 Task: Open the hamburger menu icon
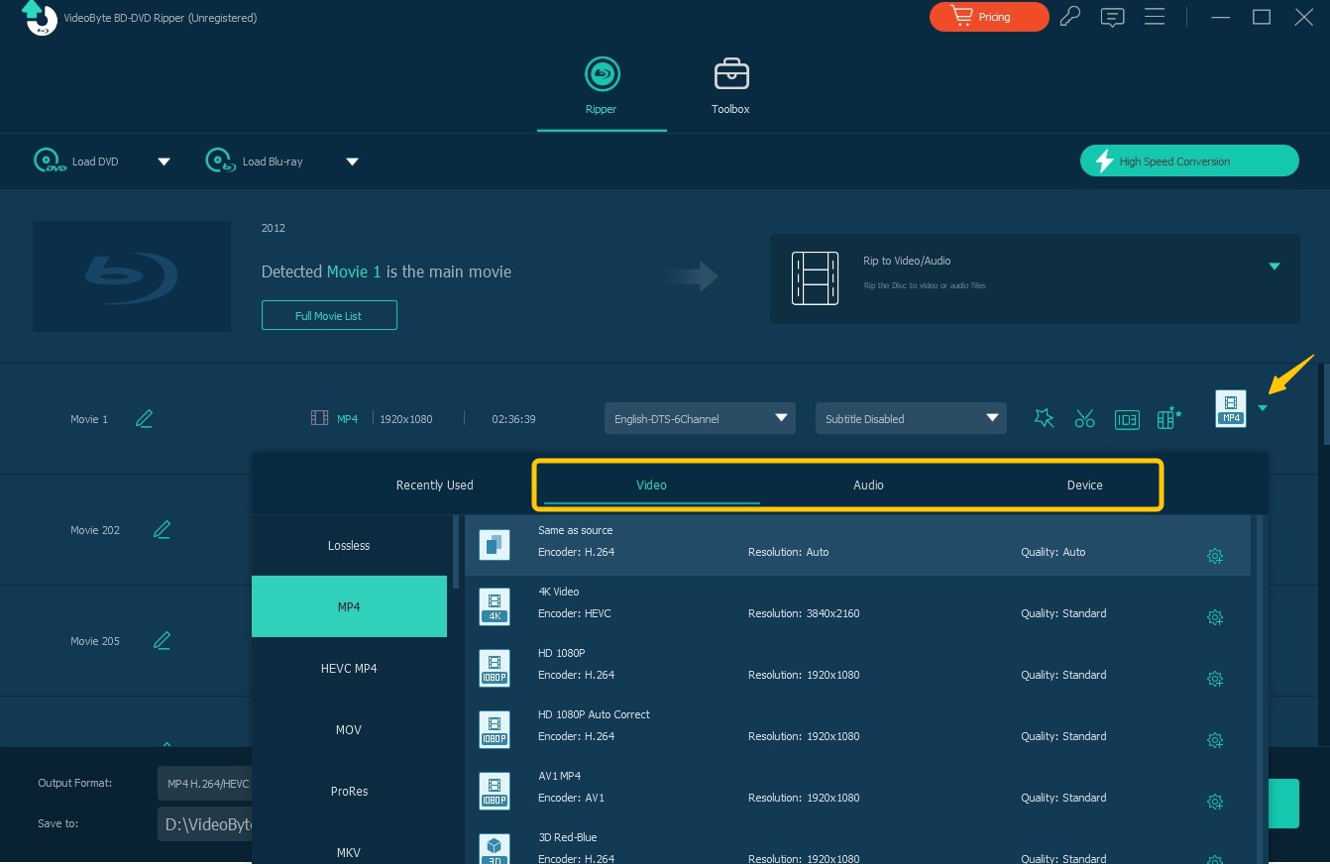(1155, 17)
